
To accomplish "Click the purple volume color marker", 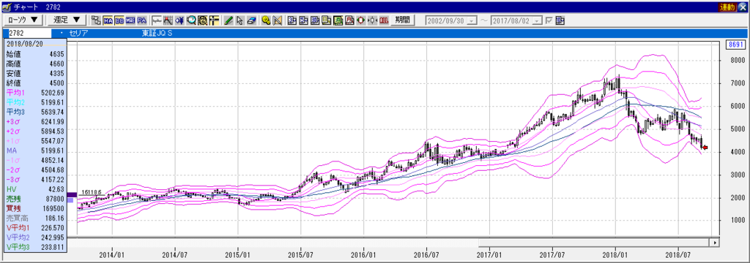I will pos(71,195).
